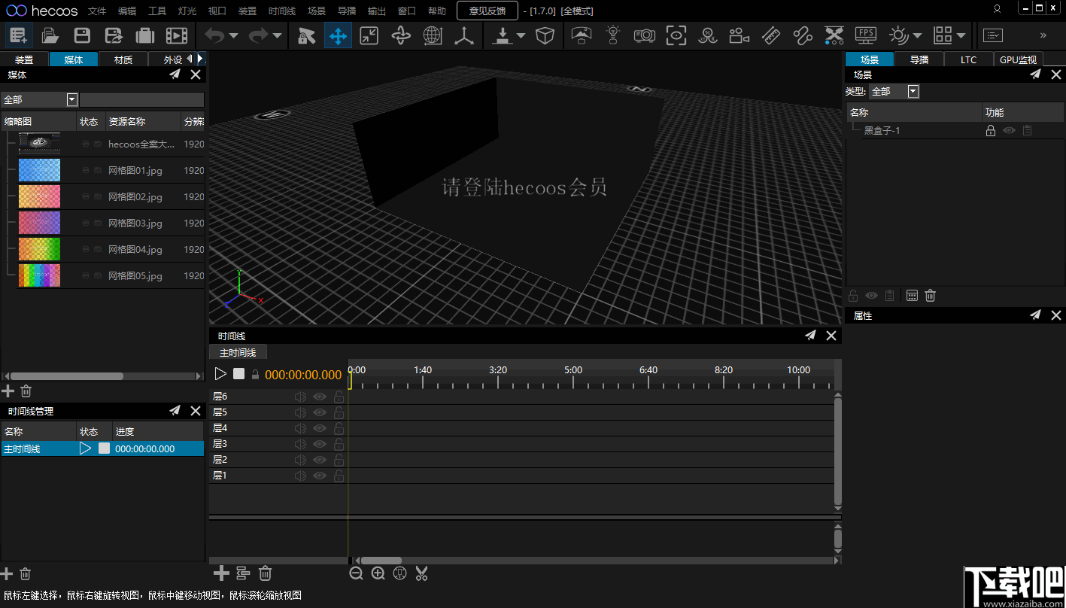Screen dimensions: 1066x608
Task: Click the projector icon in toolbar
Action: pyautogui.click(x=644, y=35)
